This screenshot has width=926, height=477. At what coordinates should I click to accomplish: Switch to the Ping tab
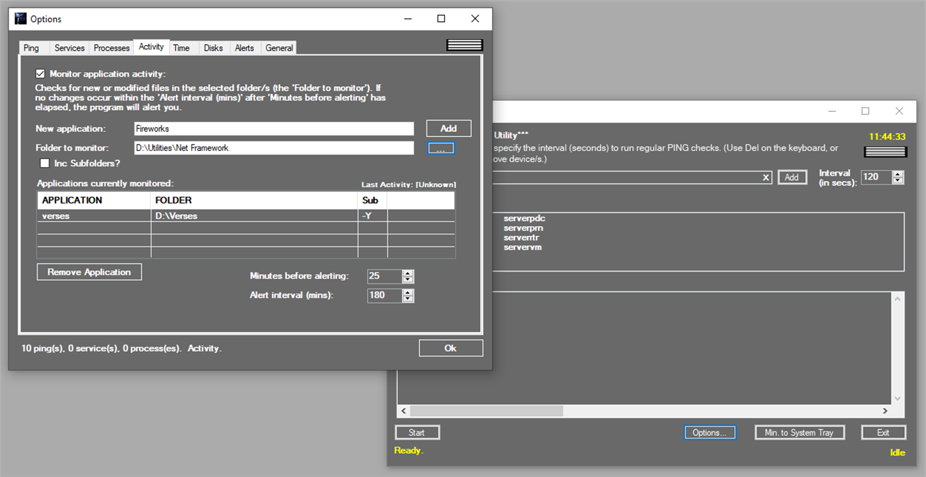(31, 48)
